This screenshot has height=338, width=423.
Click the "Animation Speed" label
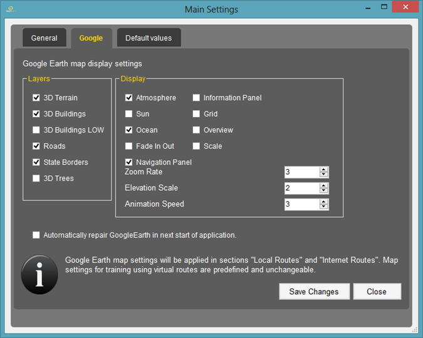154,204
